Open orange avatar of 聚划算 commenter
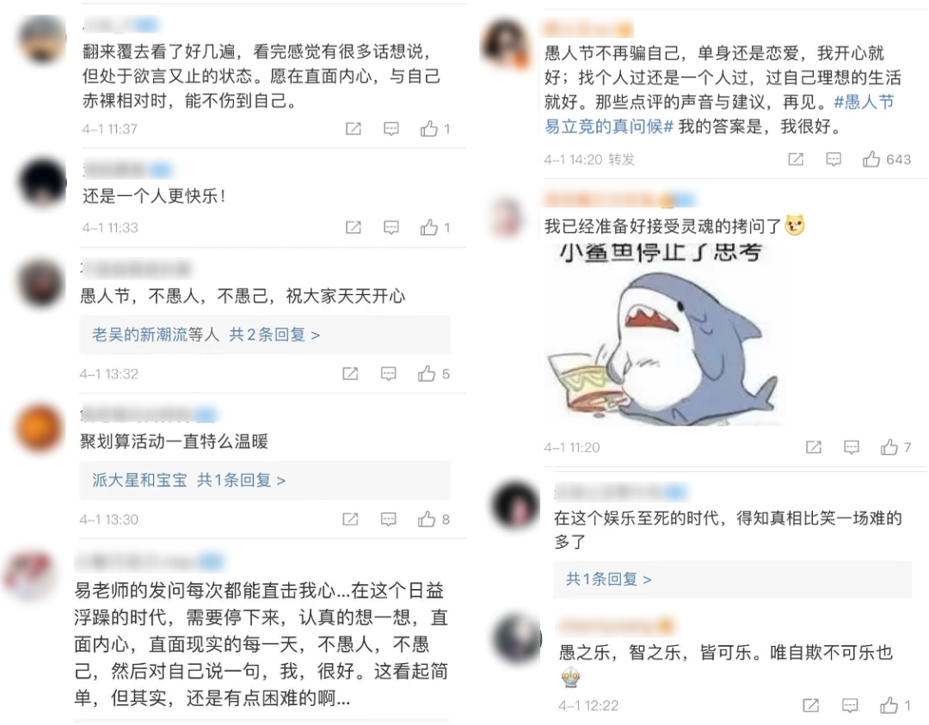The width and height of the screenshot is (929, 725). coord(40,427)
